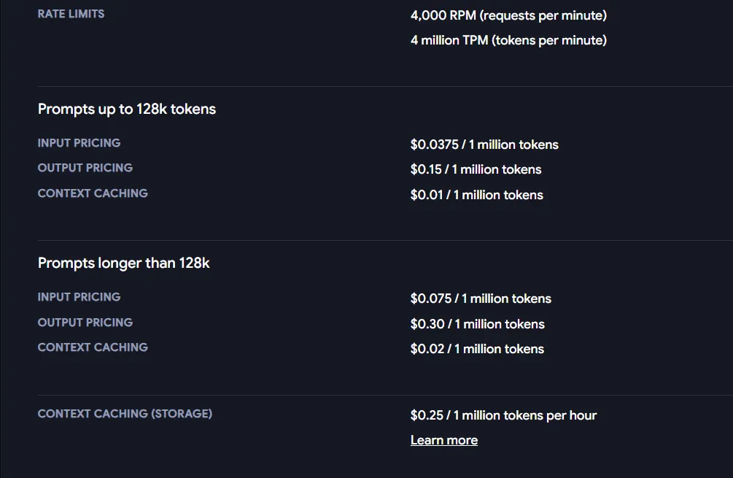
Task: Select the $0.01 context caching price
Action: tap(477, 195)
